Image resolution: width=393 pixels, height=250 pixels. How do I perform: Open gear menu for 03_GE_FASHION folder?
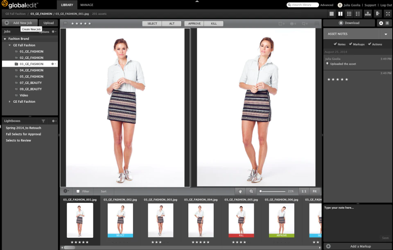(53, 64)
